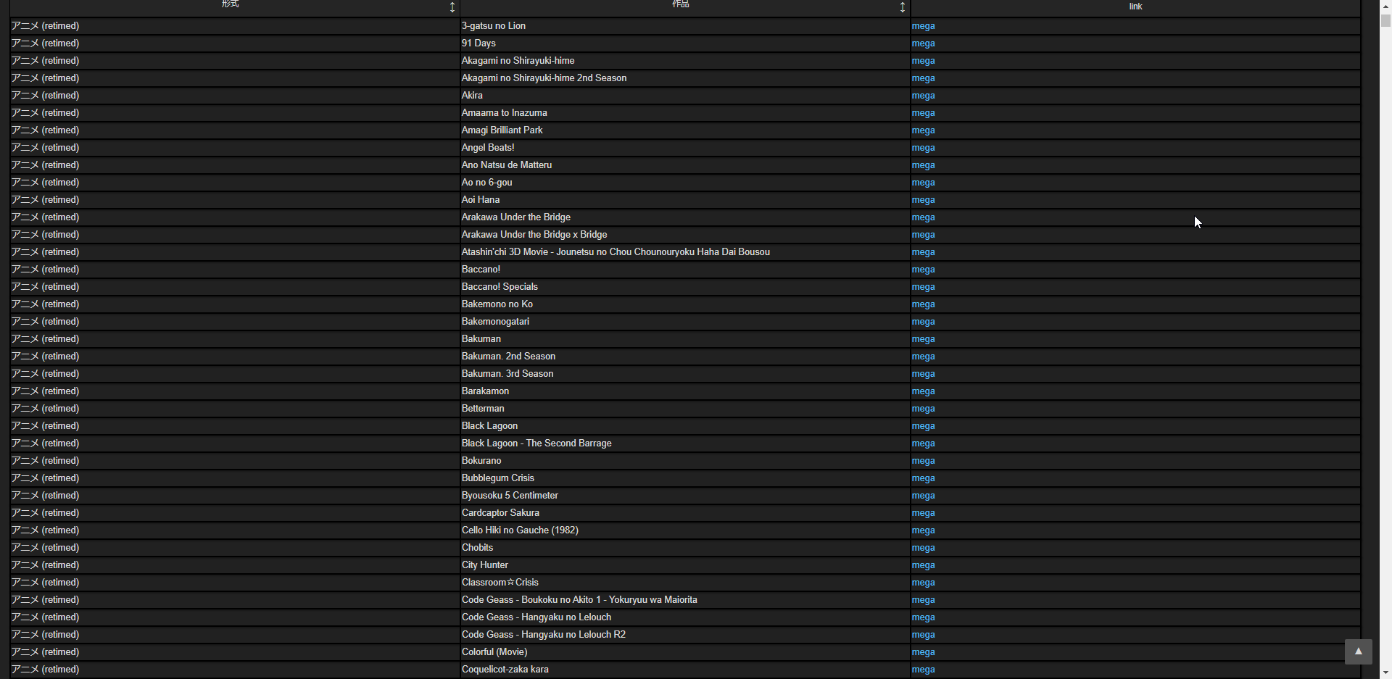Open the mega link for Bakemonogatari
This screenshot has width=1392, height=679.
click(923, 322)
